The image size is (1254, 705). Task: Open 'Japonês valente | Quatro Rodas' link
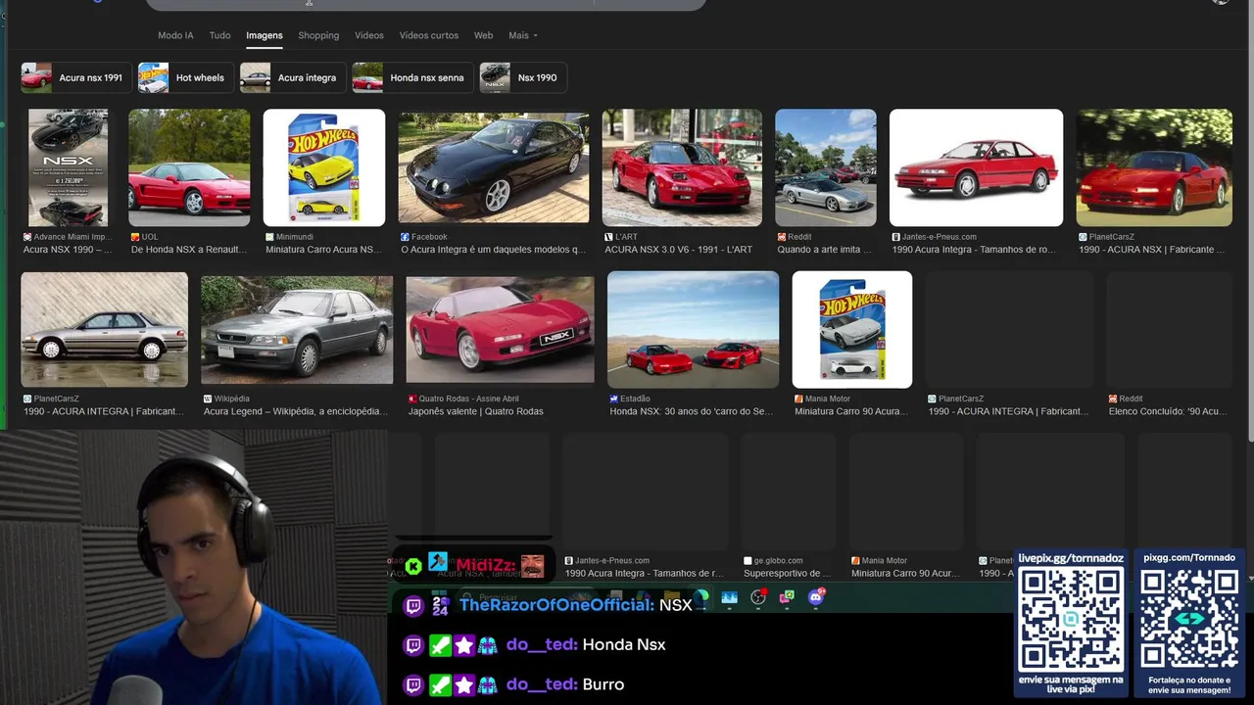click(475, 411)
